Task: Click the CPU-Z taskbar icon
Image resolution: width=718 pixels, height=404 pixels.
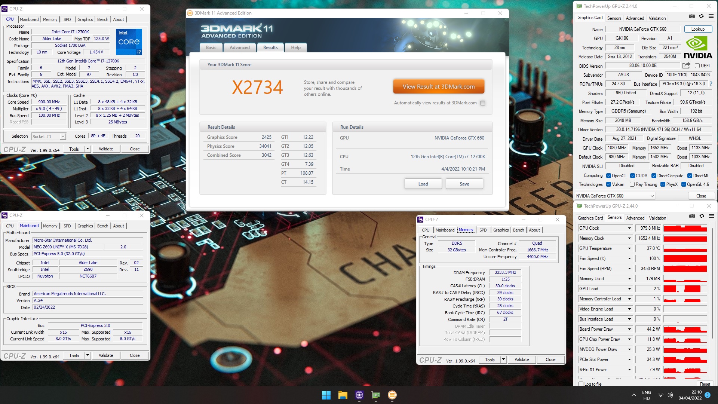Action: [x=359, y=395]
